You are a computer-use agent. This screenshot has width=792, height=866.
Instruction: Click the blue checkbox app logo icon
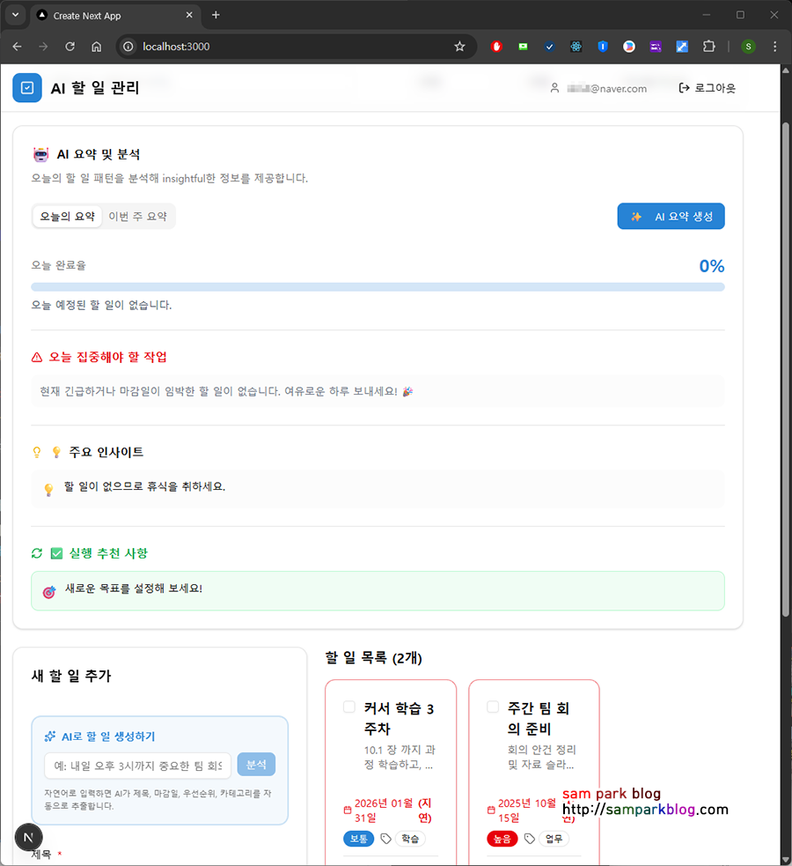(27, 88)
